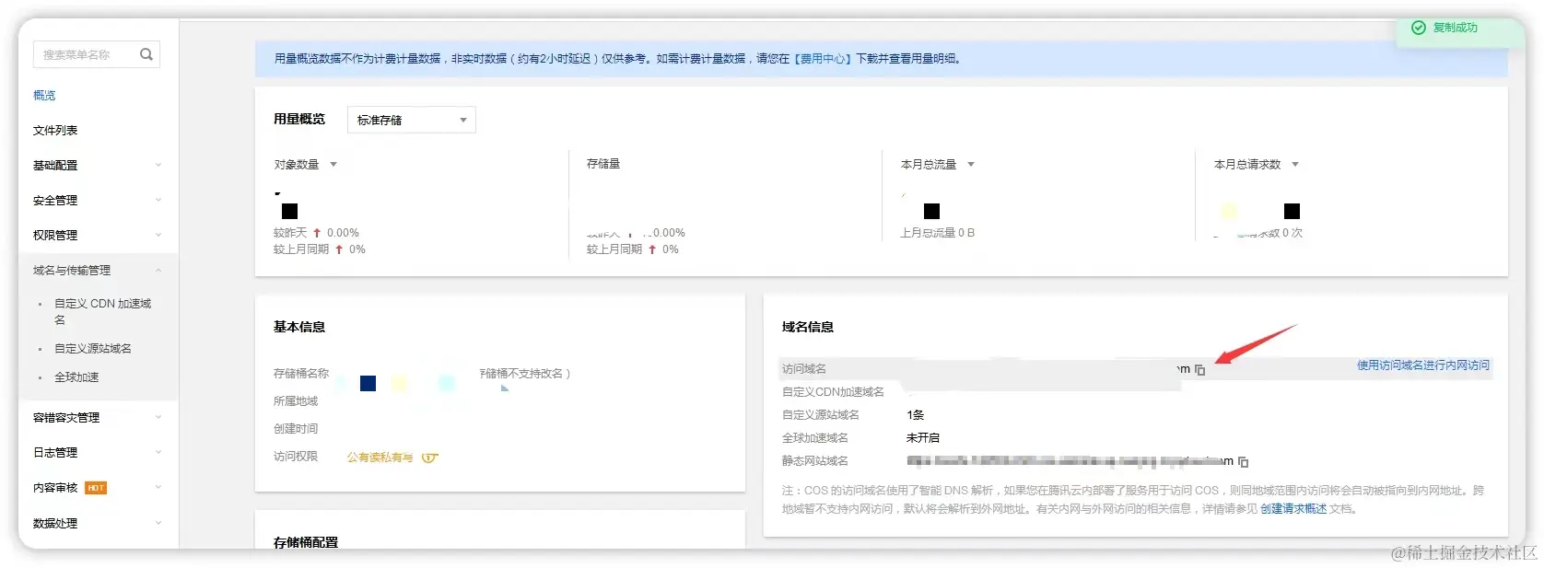Expand the 容错容灾管理 menu
The image size is (1544, 568).
coord(97,417)
